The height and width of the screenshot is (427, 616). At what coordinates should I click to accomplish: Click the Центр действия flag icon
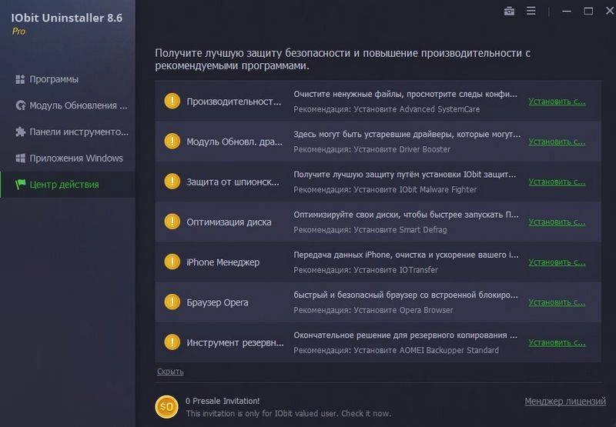21,184
